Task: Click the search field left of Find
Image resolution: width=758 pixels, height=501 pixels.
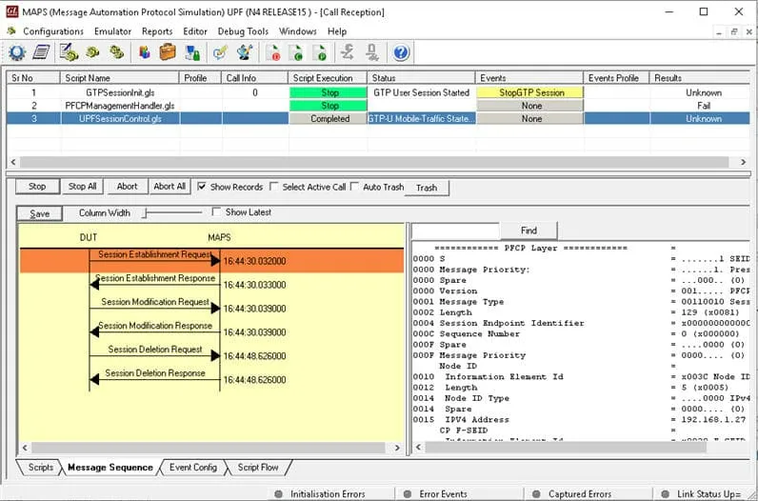Action: 455,230
